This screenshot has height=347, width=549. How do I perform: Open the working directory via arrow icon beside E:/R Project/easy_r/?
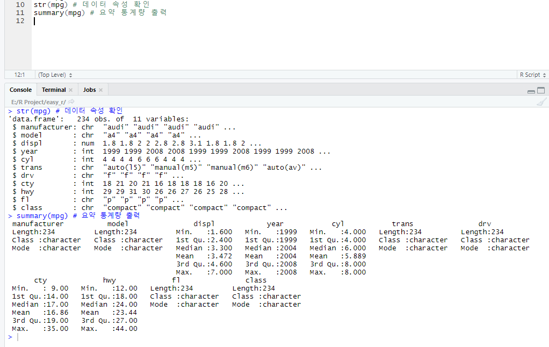pos(71,102)
